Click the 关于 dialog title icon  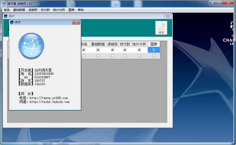[12, 22]
